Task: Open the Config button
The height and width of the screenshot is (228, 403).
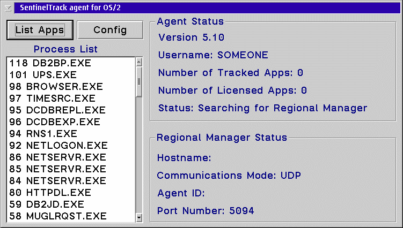Action: (110, 30)
